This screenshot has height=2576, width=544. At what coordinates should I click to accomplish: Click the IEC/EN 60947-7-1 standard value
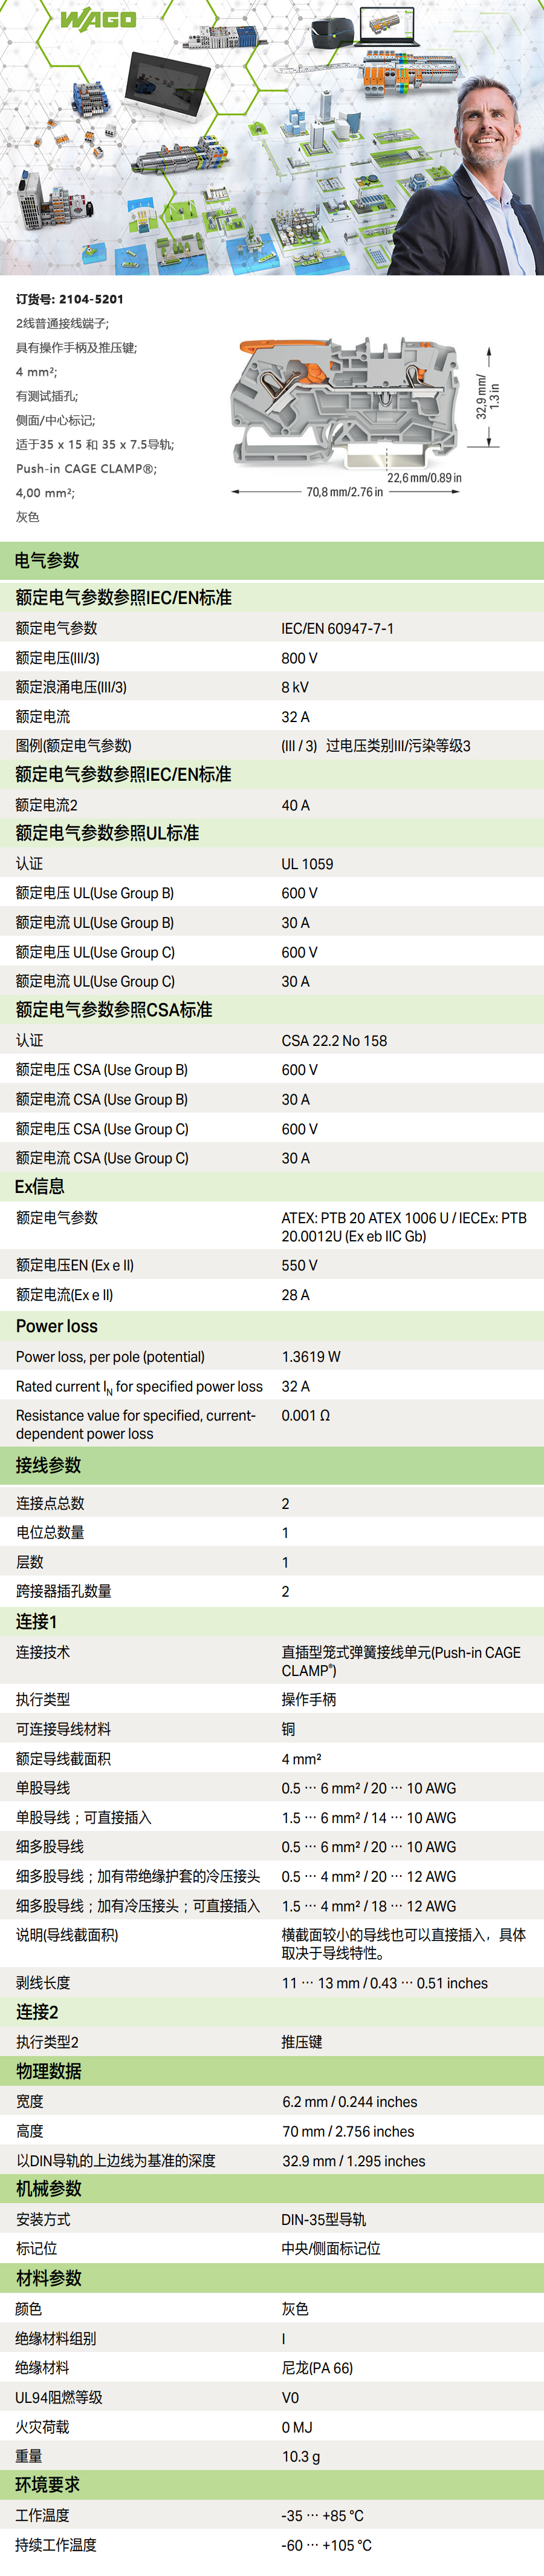coord(337,629)
